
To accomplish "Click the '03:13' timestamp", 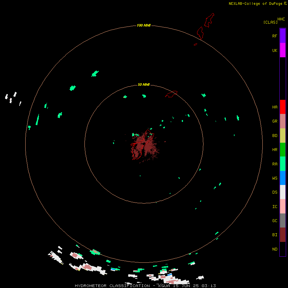I will [209, 286].
